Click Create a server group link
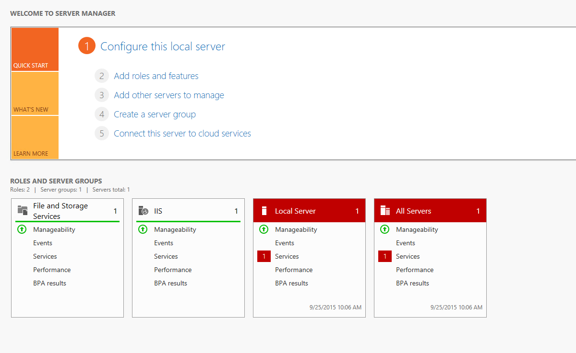 tap(155, 114)
